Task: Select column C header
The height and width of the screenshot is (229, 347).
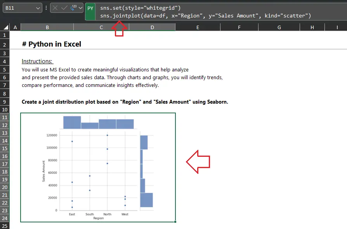Action: [x=101, y=27]
